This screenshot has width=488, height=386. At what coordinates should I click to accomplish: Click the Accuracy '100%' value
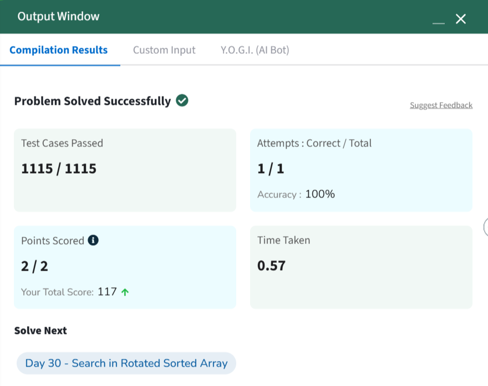pos(320,194)
